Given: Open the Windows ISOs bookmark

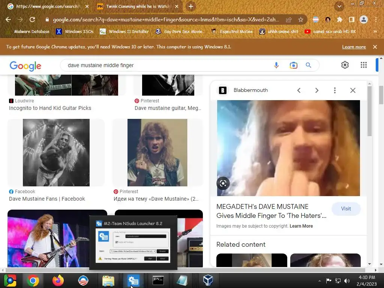Looking at the screenshot, I should tap(75, 31).
